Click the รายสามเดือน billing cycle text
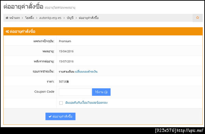The height and width of the screenshot is (134, 205). click(66, 72)
